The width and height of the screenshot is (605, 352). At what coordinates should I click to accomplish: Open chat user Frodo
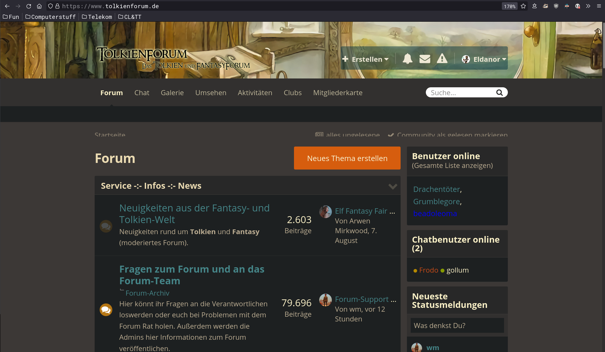pos(429,270)
